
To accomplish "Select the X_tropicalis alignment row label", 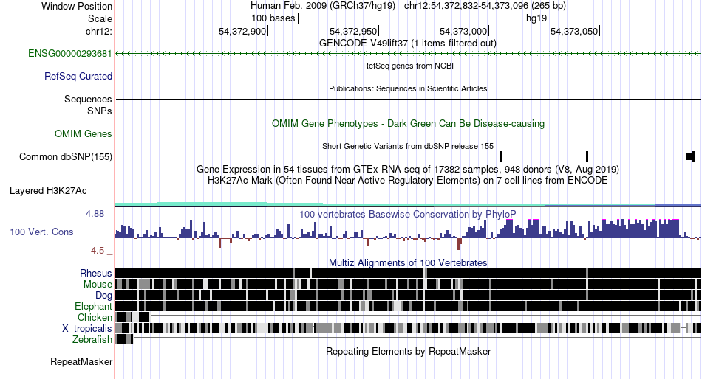I will pos(87,329).
